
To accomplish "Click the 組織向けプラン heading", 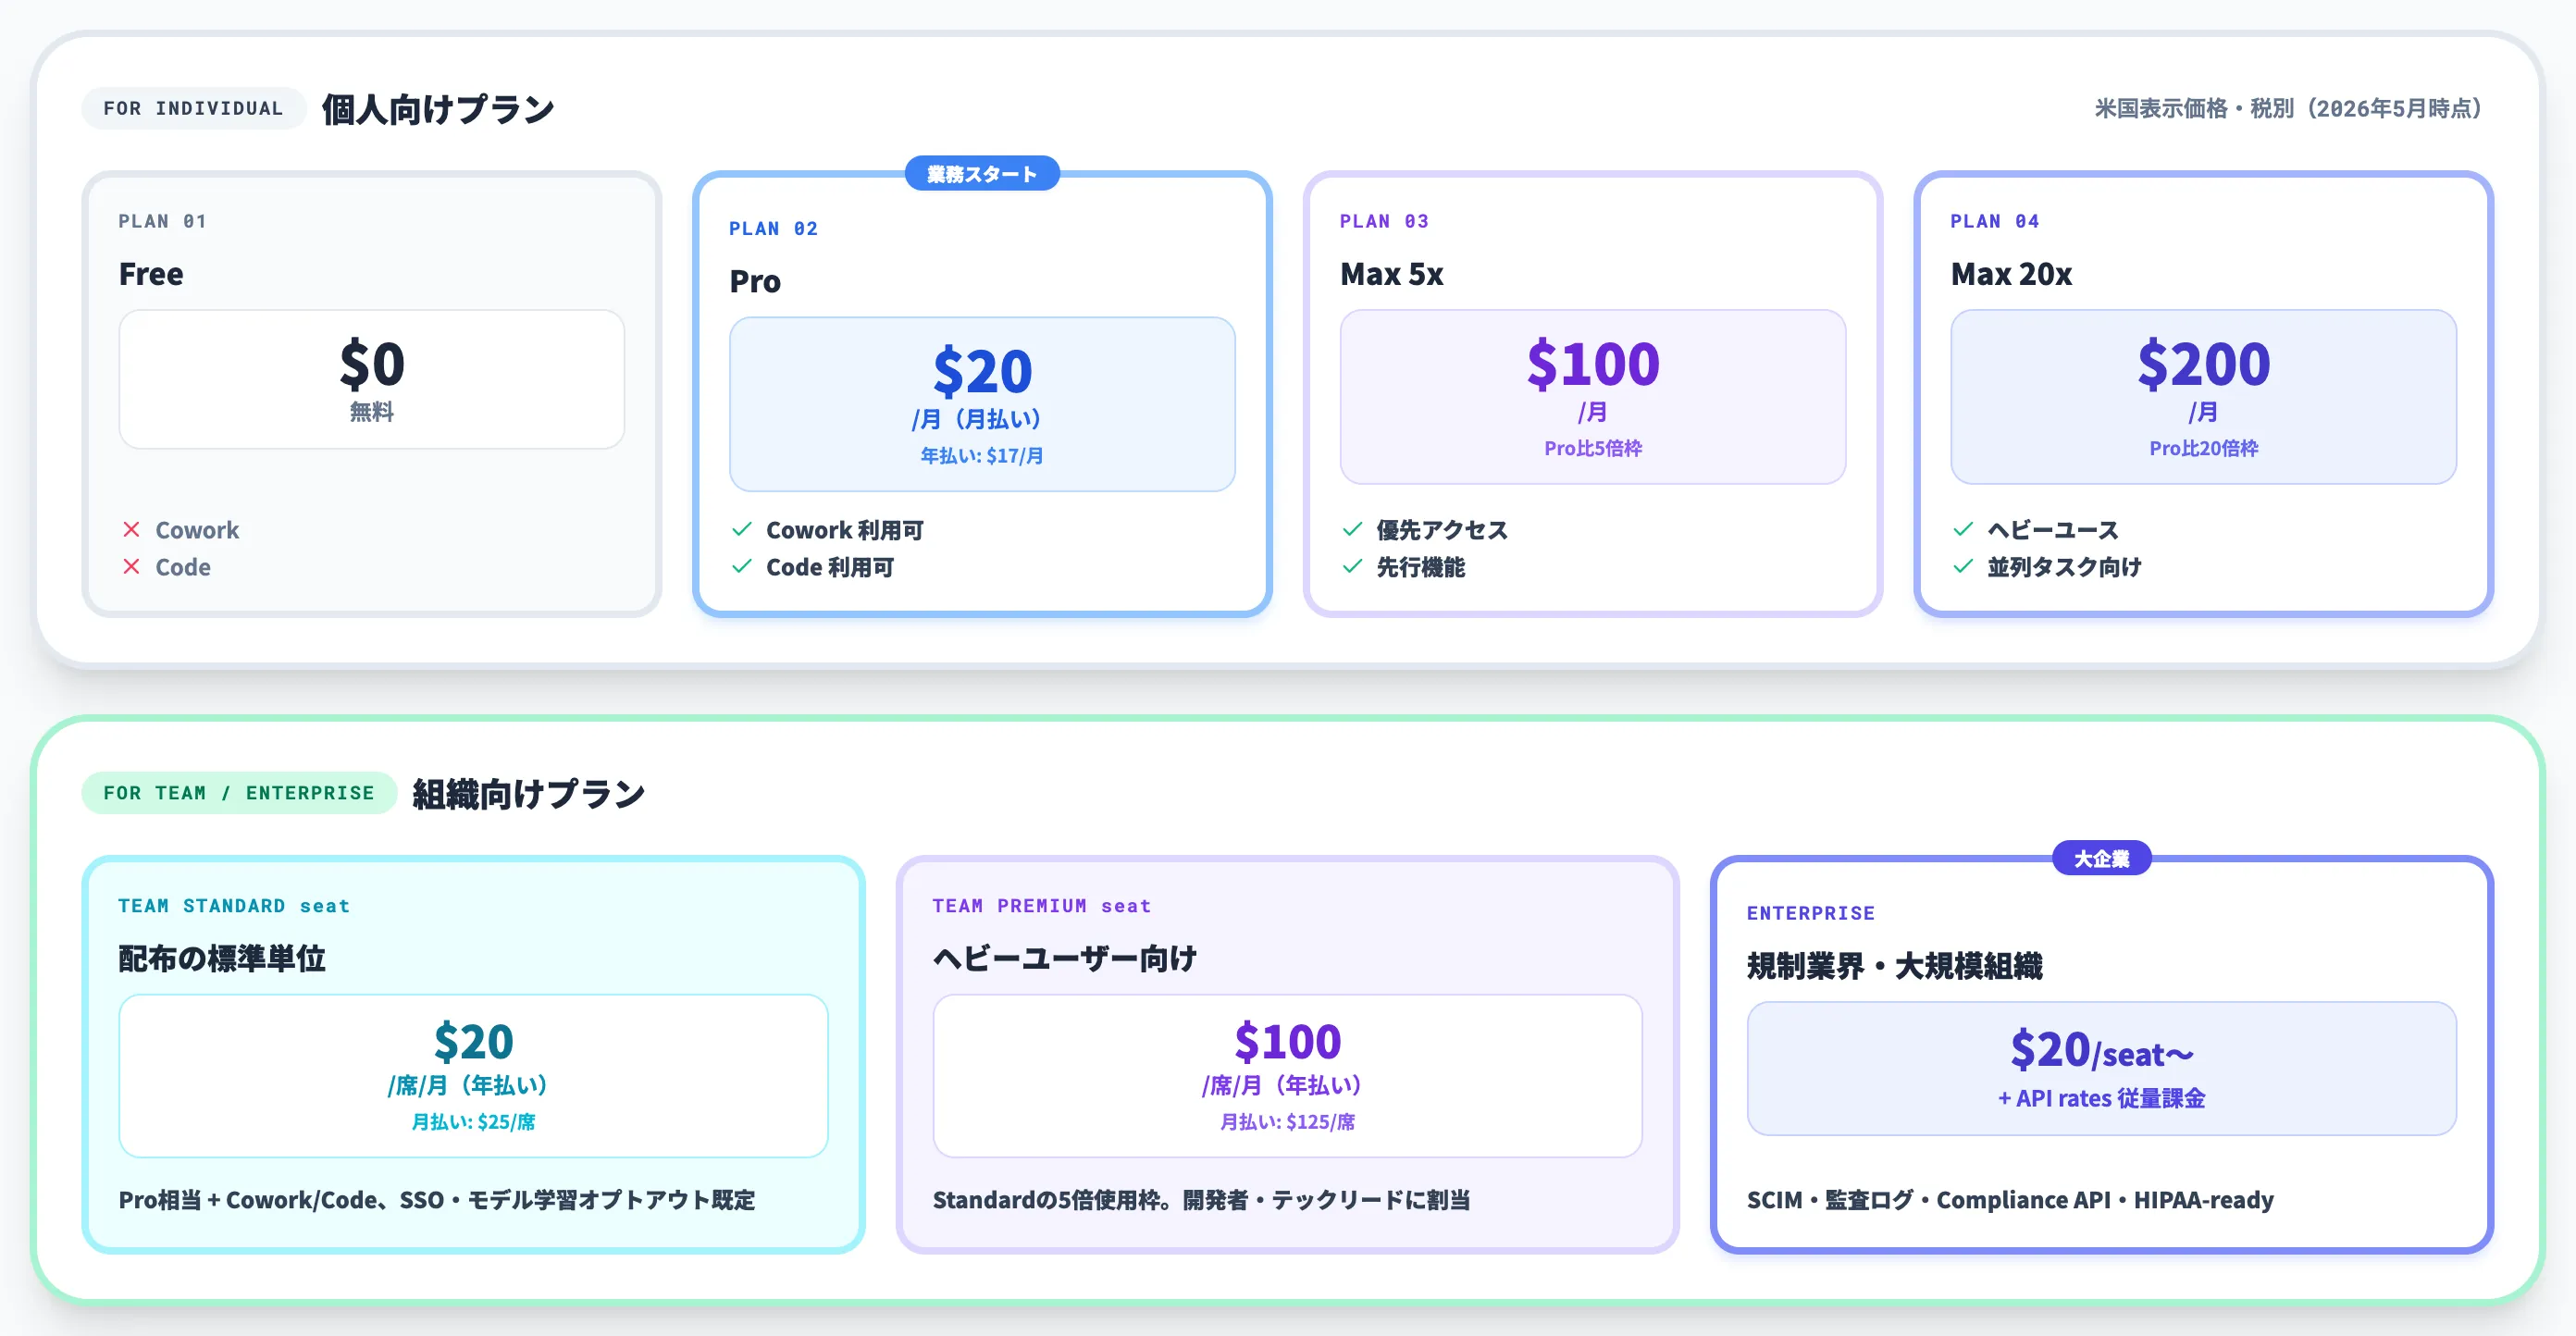I will pos(529,794).
